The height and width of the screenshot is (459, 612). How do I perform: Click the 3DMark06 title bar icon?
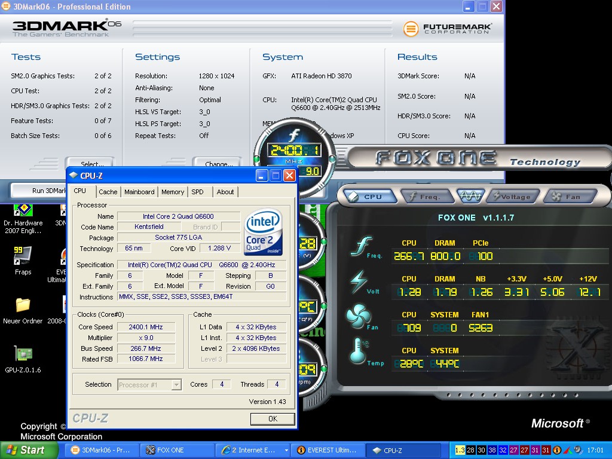coord(5,6)
